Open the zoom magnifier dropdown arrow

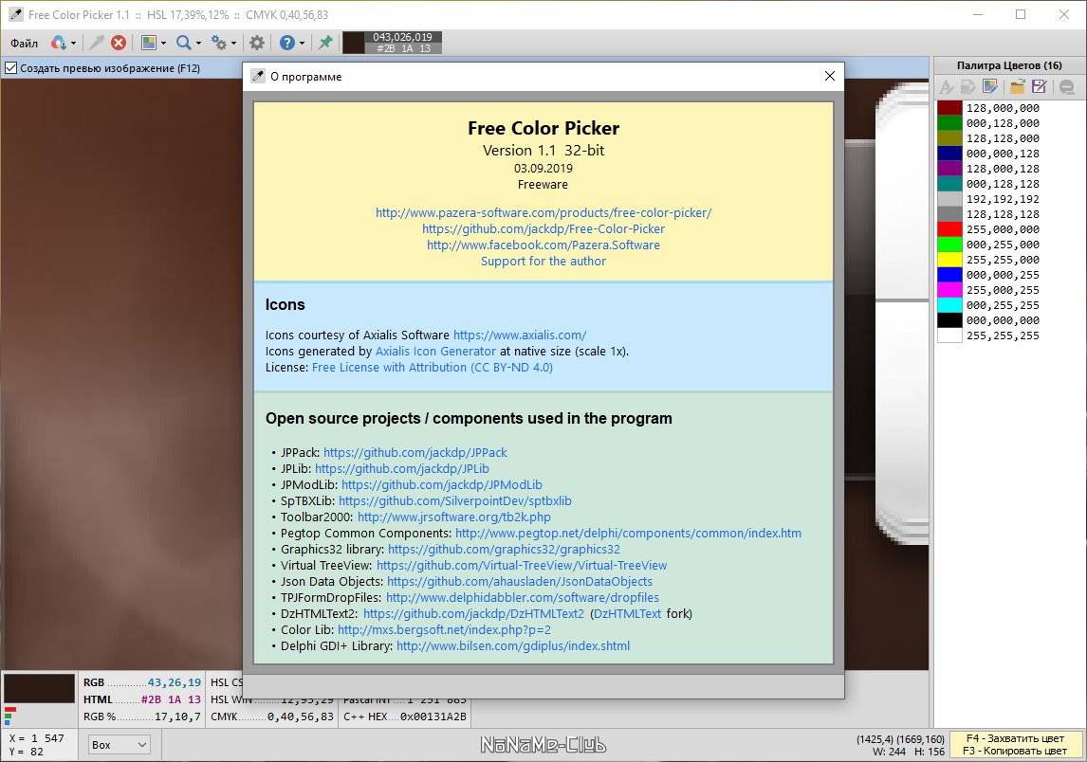pyautogui.click(x=198, y=44)
